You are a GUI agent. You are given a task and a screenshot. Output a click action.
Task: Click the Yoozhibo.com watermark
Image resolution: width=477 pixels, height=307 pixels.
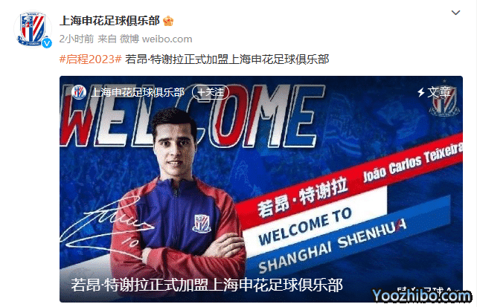tap(422, 295)
